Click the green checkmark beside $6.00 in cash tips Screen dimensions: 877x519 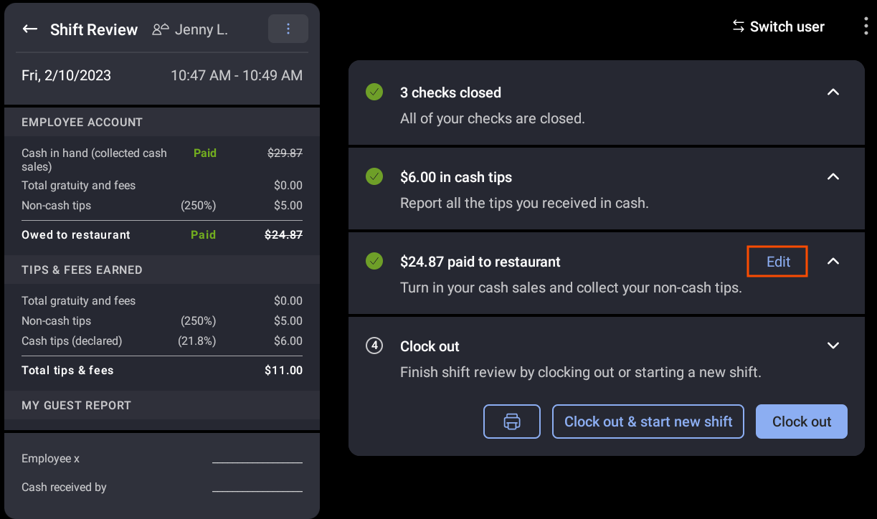tap(374, 176)
